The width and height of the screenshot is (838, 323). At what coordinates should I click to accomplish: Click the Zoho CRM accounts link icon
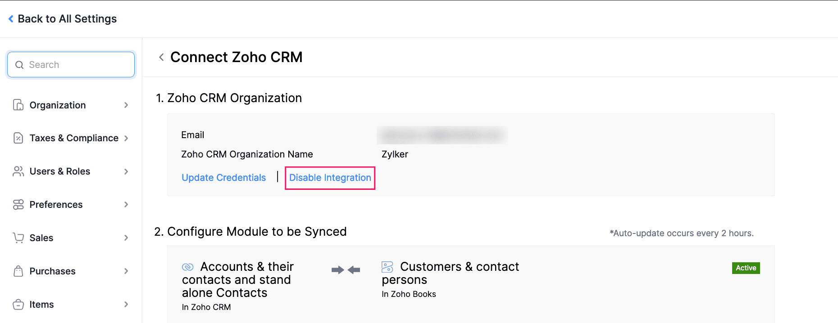[187, 267]
